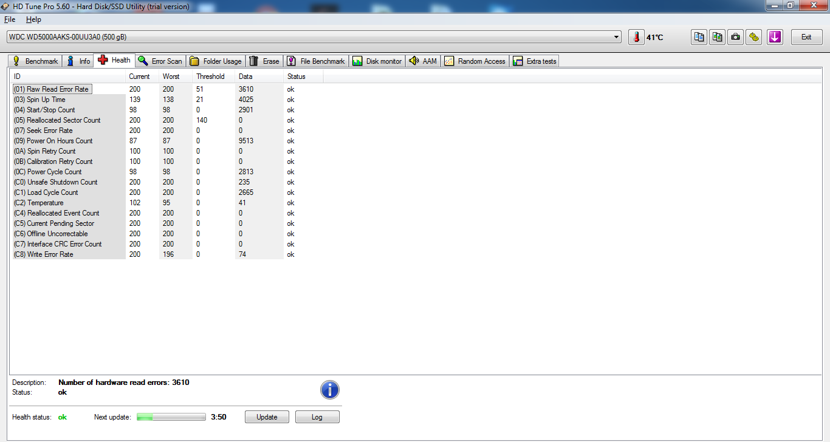Select the Unsafe Shutdown Count row

167,182
